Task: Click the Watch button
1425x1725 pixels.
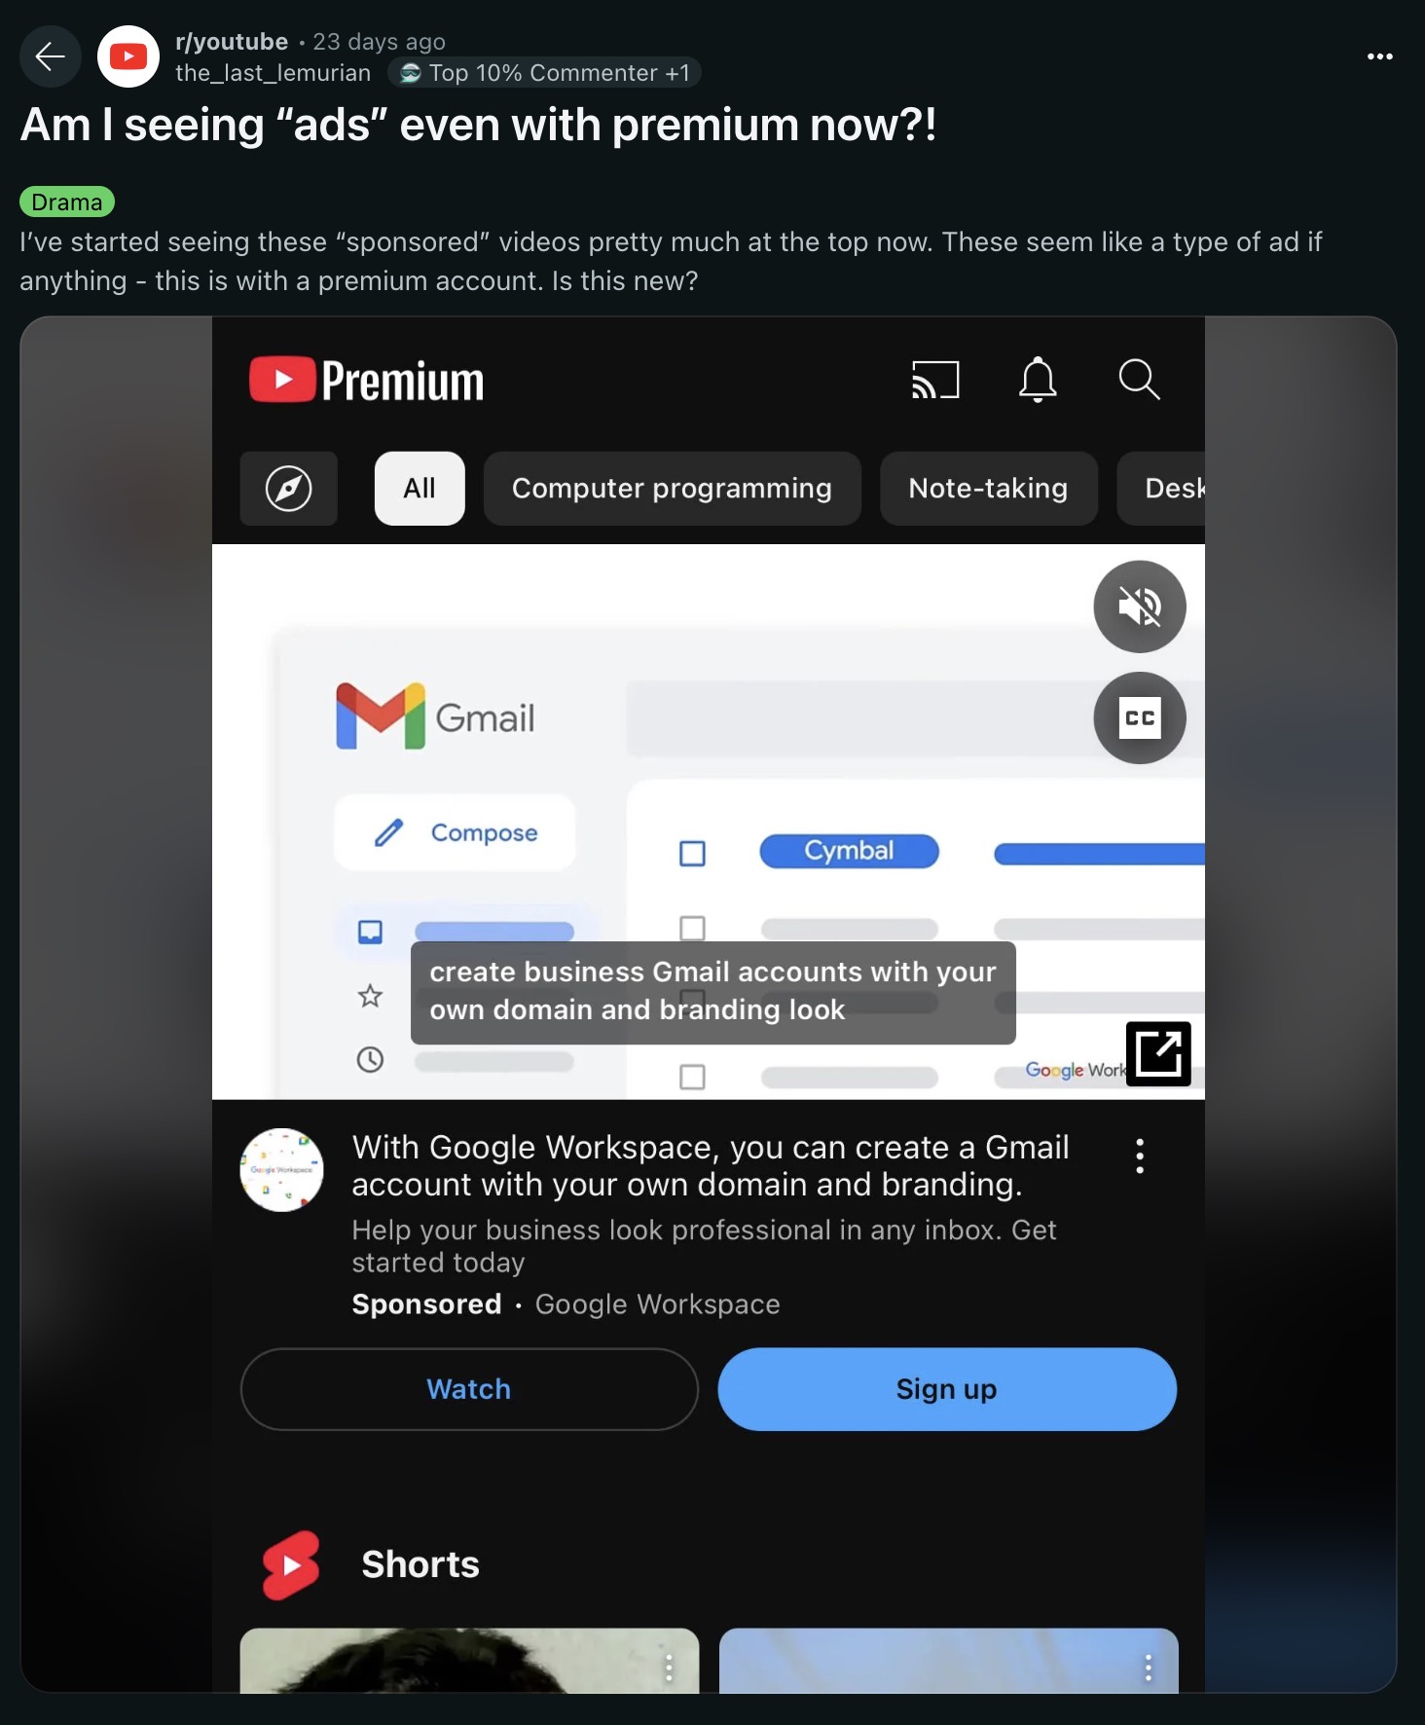Action: (469, 1389)
